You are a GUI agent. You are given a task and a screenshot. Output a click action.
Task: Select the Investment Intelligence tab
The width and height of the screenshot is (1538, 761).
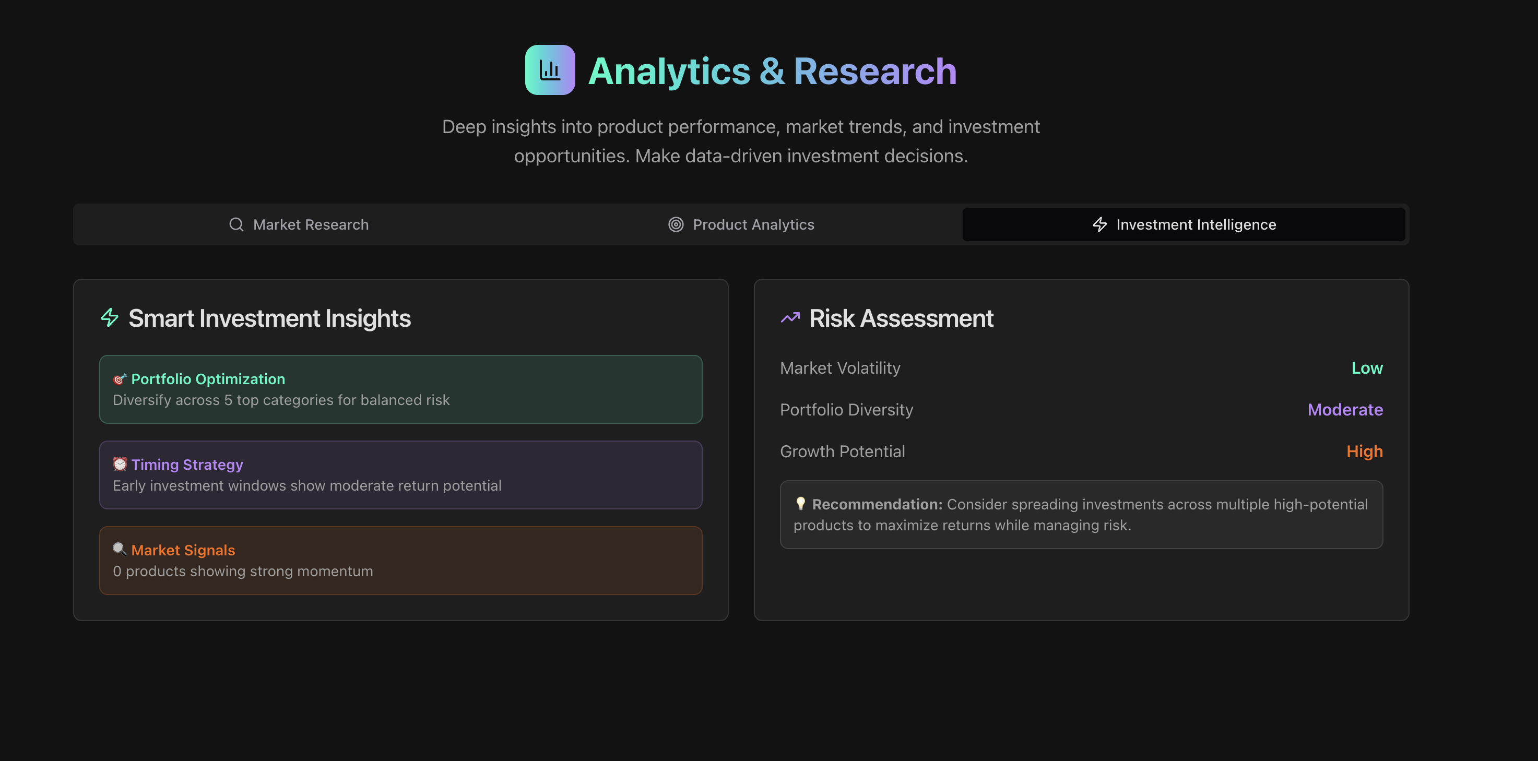pos(1184,224)
